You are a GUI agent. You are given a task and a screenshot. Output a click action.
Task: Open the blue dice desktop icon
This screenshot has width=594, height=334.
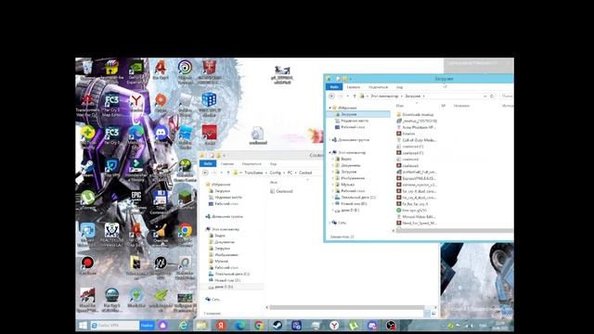209,105
